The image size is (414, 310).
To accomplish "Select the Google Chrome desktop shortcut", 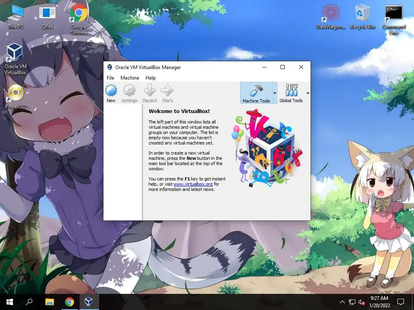I will point(79,19).
